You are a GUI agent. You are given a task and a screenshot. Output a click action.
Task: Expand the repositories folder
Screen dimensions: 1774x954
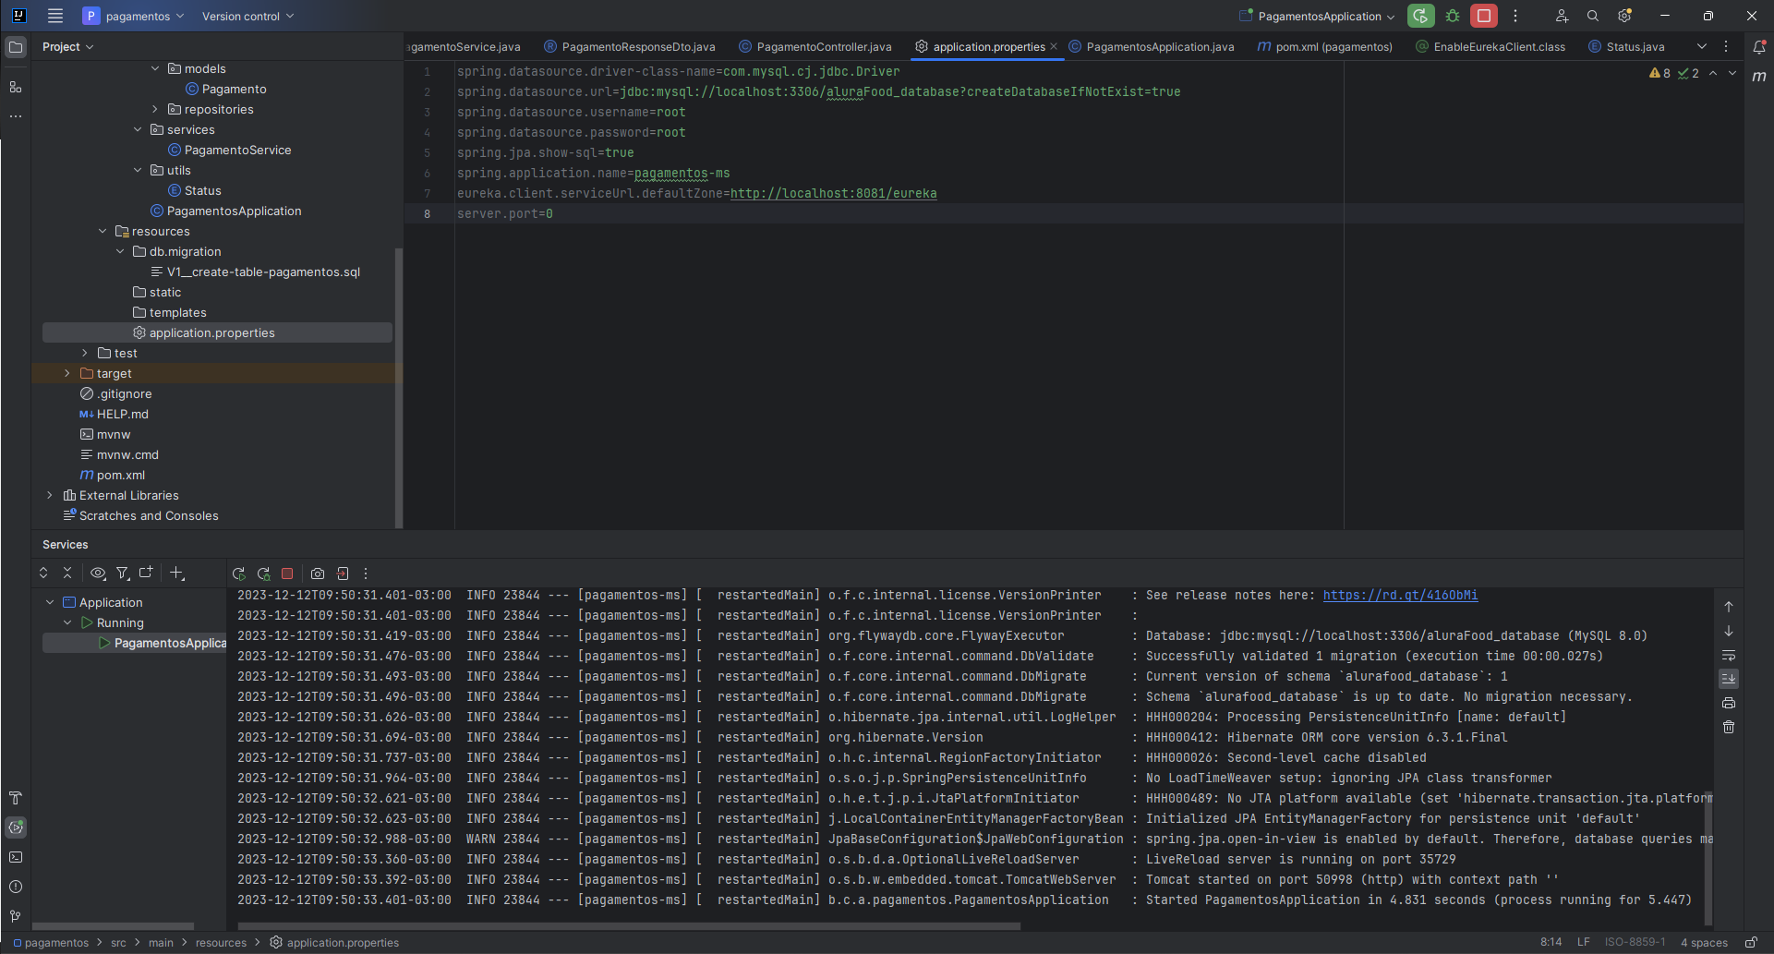click(155, 109)
